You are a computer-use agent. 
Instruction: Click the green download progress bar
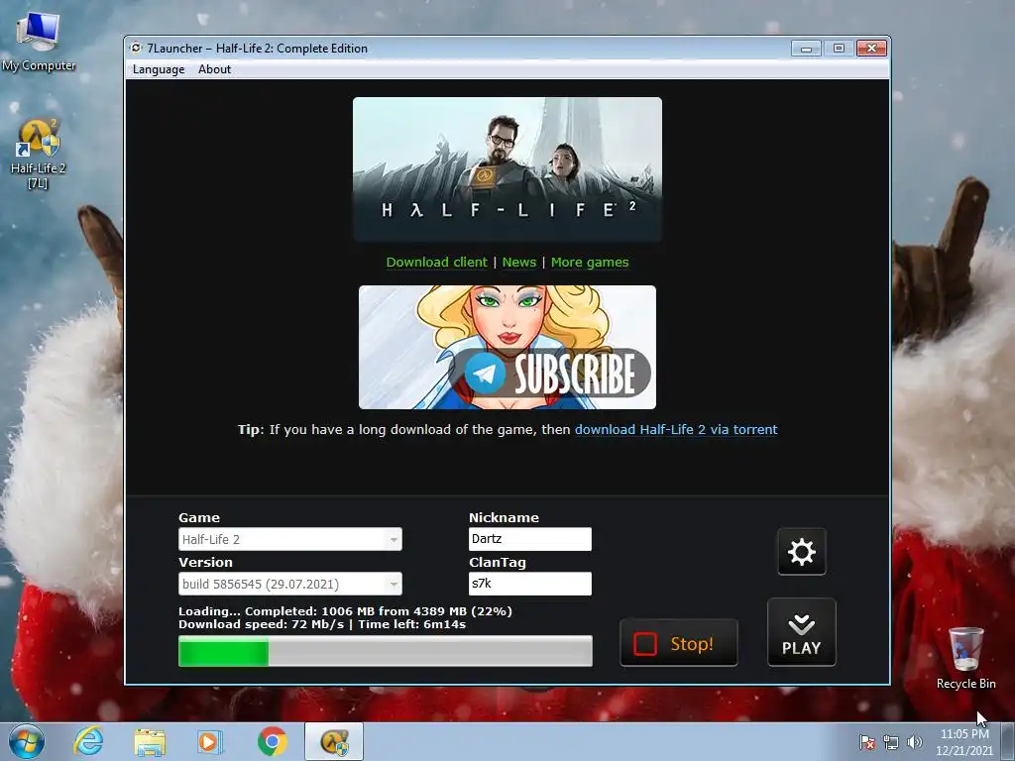coord(386,651)
